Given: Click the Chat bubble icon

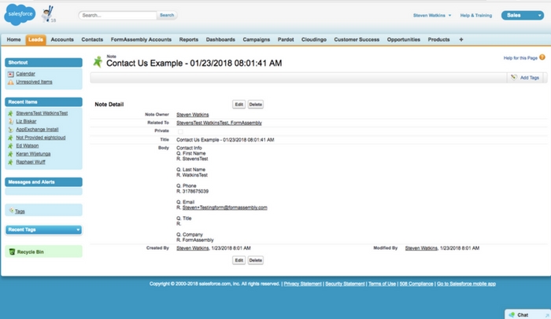Looking at the screenshot, I should tap(512, 315).
